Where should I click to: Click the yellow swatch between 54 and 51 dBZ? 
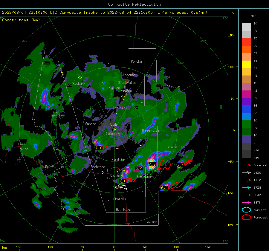point(246,64)
